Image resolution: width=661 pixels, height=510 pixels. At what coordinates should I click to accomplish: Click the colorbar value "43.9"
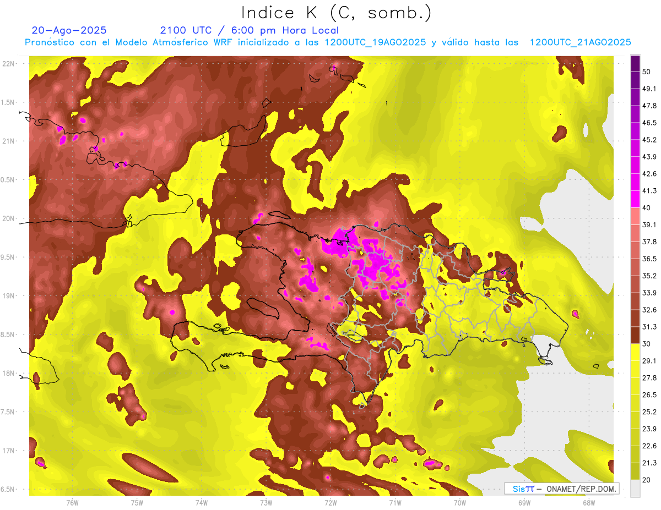[x=649, y=157]
